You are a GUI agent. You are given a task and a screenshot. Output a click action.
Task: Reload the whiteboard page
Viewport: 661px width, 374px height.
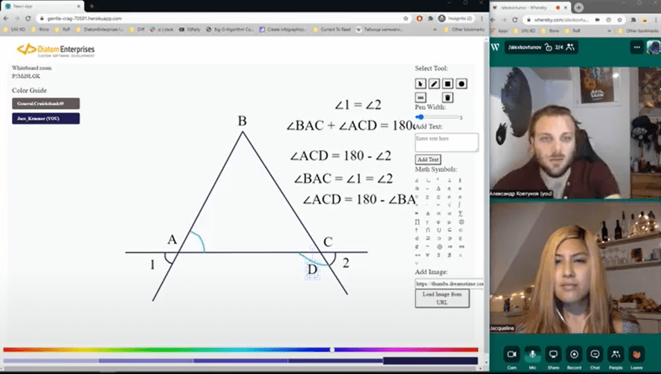(x=28, y=19)
